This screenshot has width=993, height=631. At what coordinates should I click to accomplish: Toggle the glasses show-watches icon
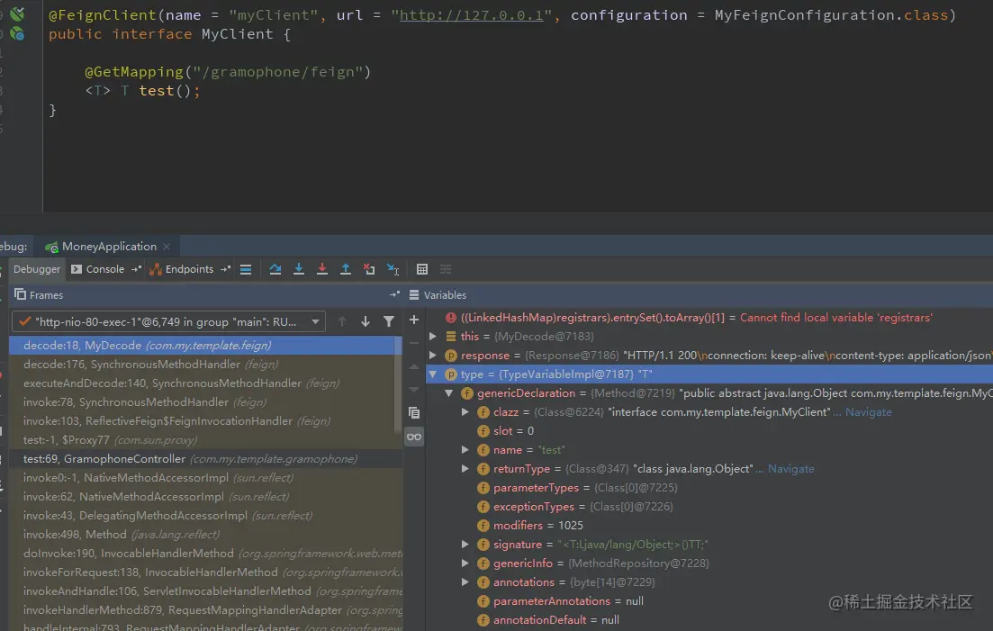coord(414,437)
